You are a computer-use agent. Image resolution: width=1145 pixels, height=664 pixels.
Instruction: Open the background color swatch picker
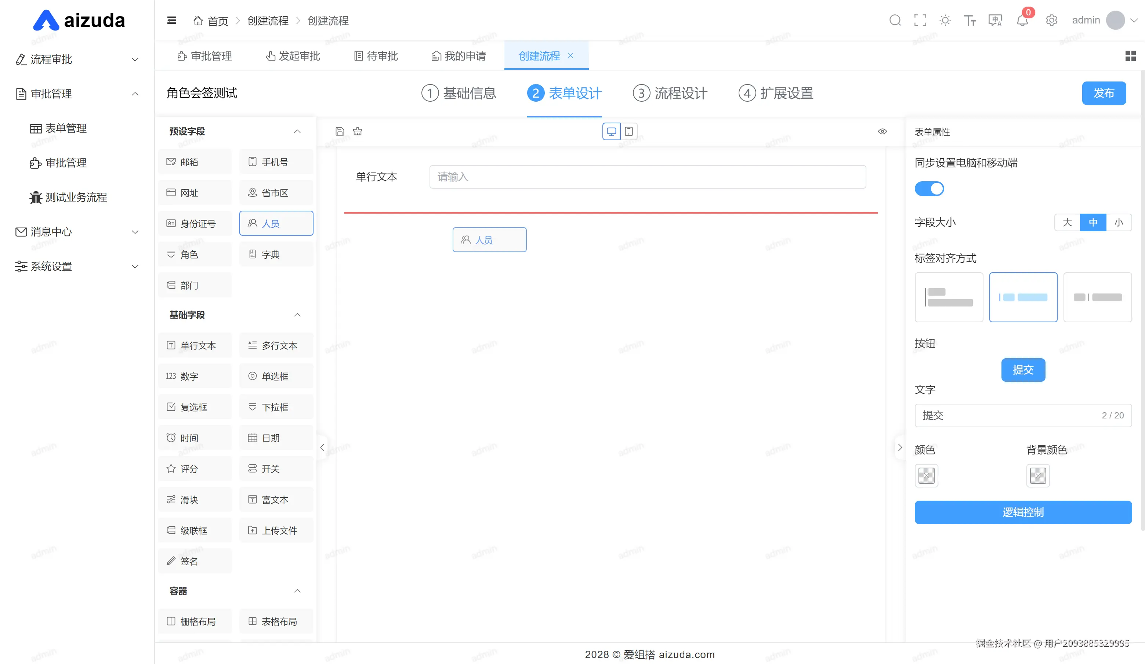tap(1037, 476)
